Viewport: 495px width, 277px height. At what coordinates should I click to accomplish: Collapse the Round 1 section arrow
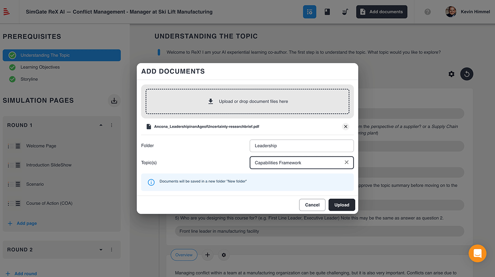(x=101, y=125)
